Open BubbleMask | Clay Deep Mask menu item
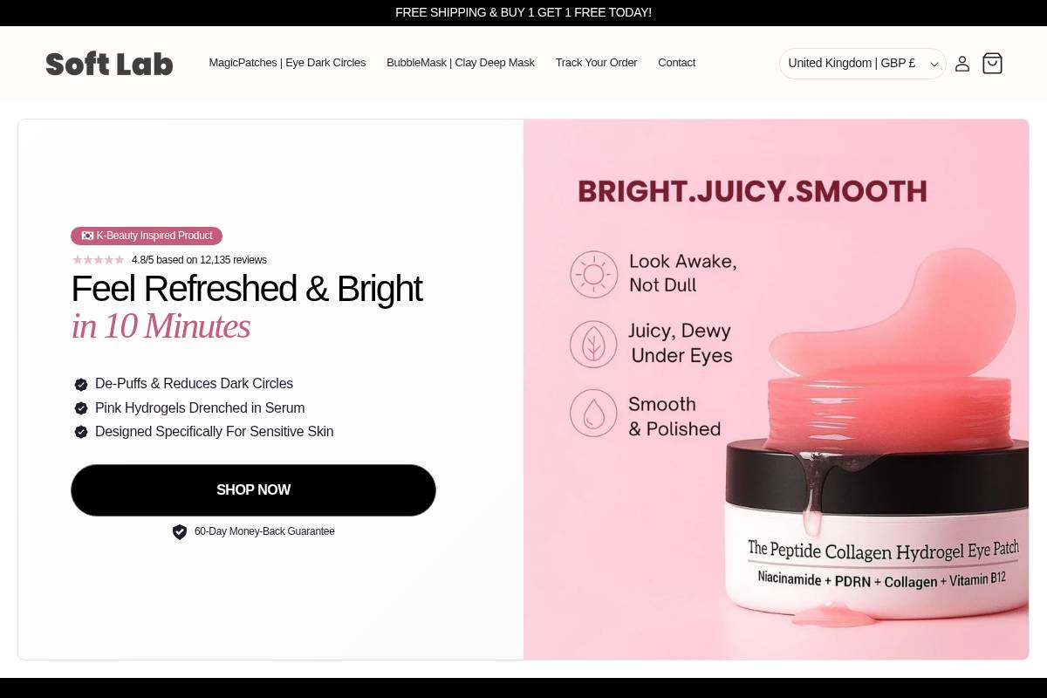Screen dimensions: 1047x698 tap(461, 63)
